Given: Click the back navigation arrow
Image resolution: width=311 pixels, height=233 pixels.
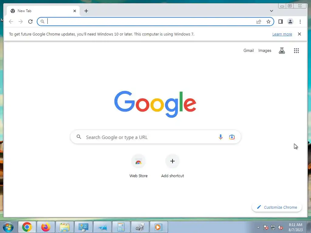Looking at the screenshot, I should pyautogui.click(x=11, y=22).
